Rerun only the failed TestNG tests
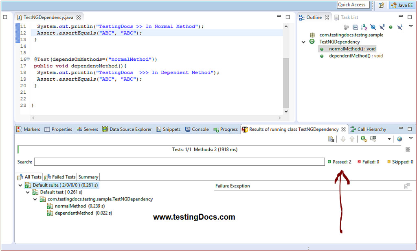 pyautogui.click(x=373, y=139)
